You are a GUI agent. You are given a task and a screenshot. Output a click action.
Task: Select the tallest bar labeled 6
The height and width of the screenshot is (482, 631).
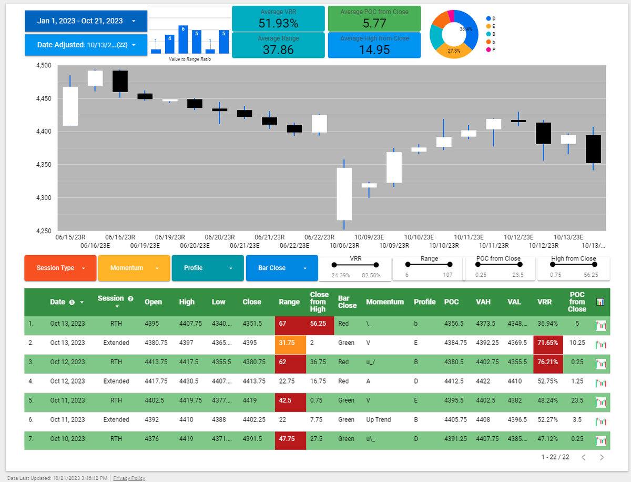pos(183,39)
